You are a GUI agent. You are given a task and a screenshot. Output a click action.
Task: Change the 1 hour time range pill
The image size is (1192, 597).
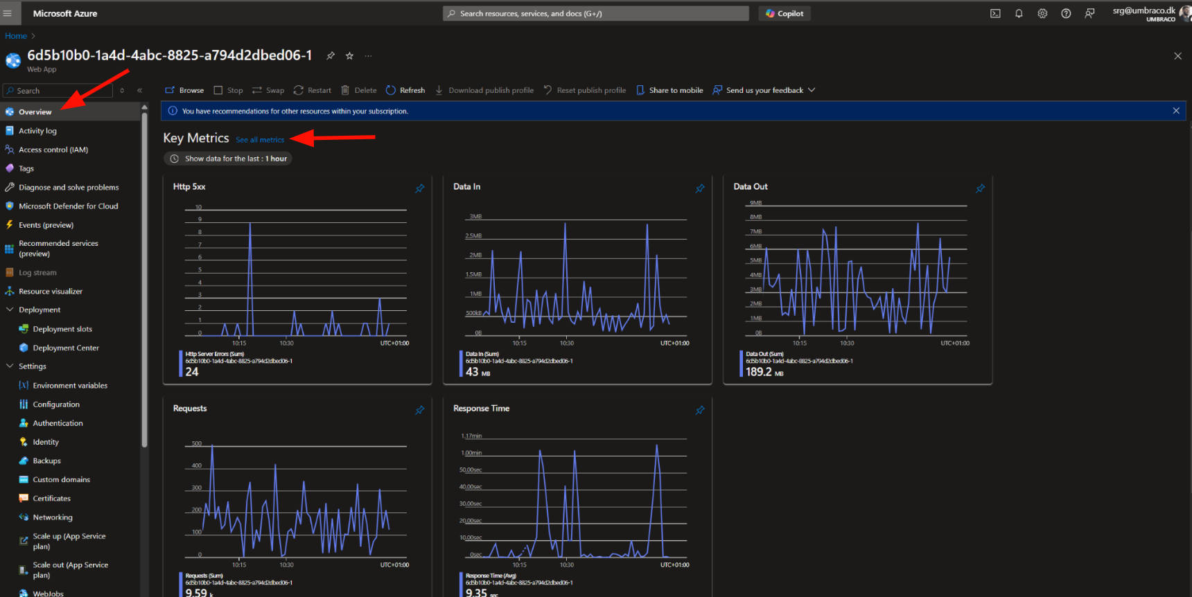[x=228, y=159]
